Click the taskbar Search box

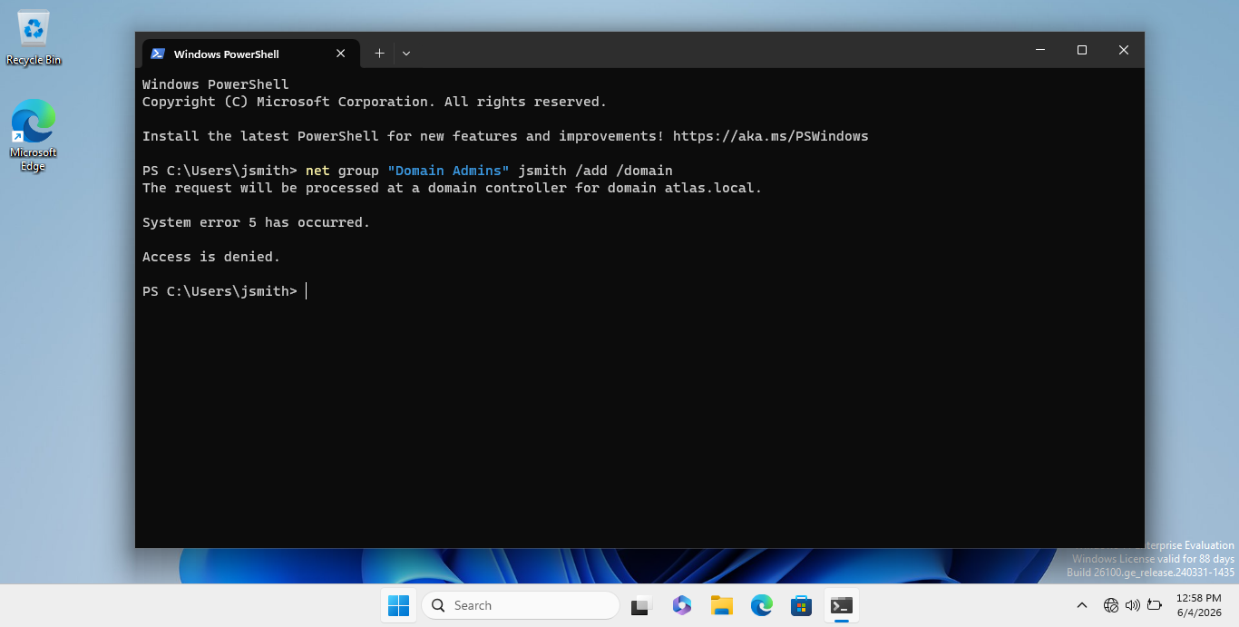tap(521, 605)
